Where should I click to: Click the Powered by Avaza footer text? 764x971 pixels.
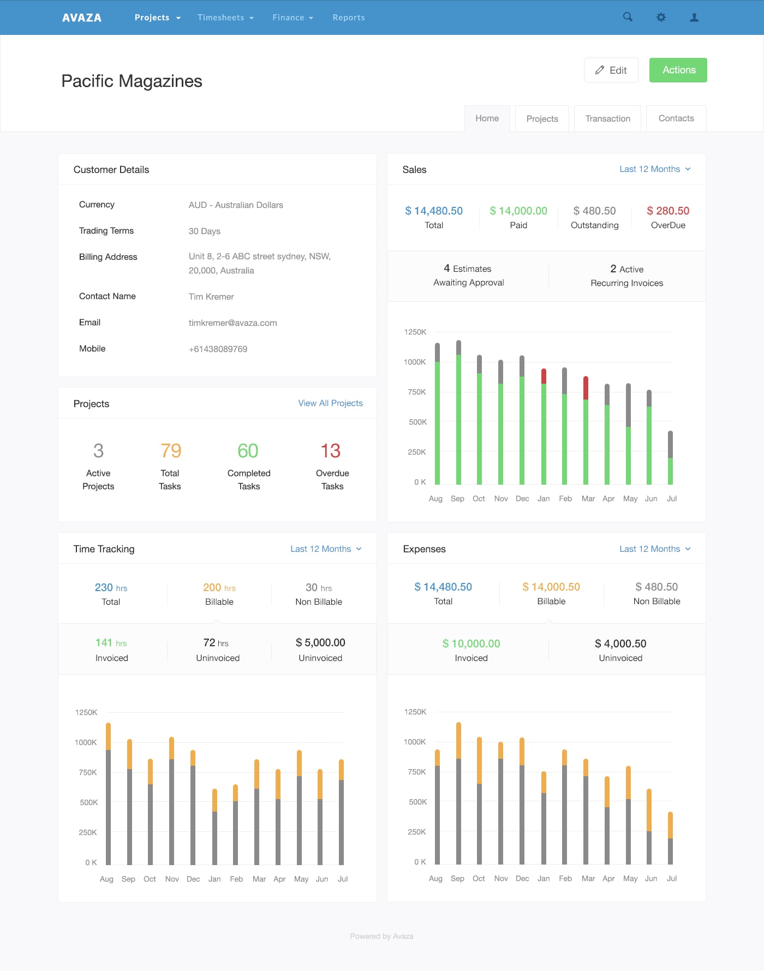pos(381,936)
